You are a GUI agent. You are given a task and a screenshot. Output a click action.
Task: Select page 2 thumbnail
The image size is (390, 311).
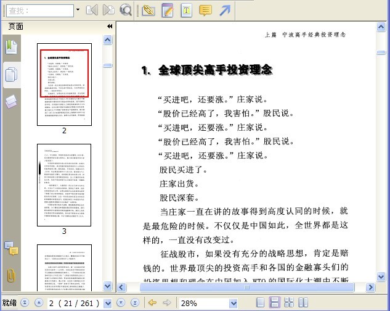point(64,85)
